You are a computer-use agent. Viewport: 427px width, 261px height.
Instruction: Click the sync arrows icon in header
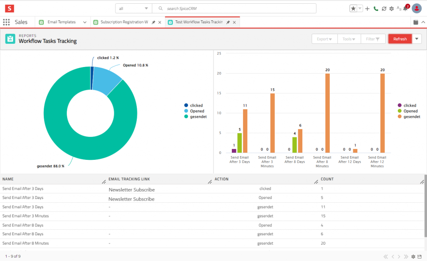(x=384, y=9)
